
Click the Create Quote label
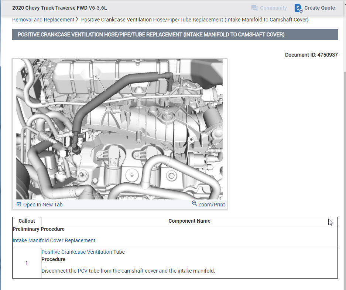(319, 8)
